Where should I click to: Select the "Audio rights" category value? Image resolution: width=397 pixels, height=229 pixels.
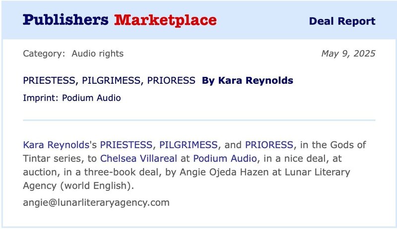point(97,54)
